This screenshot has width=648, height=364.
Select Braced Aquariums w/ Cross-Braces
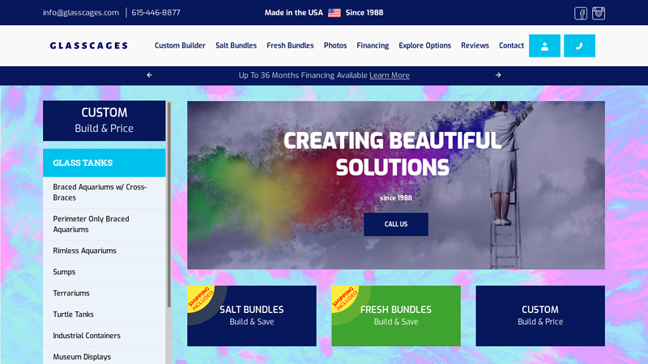point(100,192)
